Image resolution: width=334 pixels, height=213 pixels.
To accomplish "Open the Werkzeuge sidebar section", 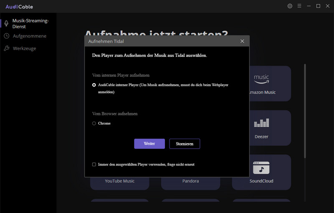I will pyautogui.click(x=28, y=48).
